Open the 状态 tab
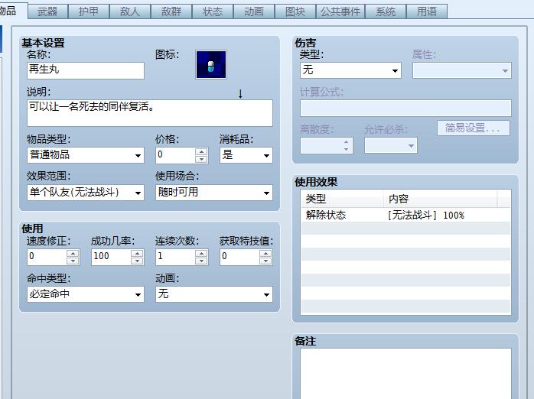 [213, 12]
